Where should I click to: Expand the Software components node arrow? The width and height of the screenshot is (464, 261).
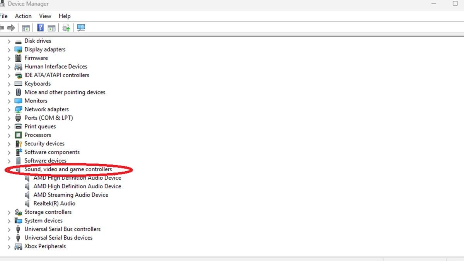9,152
